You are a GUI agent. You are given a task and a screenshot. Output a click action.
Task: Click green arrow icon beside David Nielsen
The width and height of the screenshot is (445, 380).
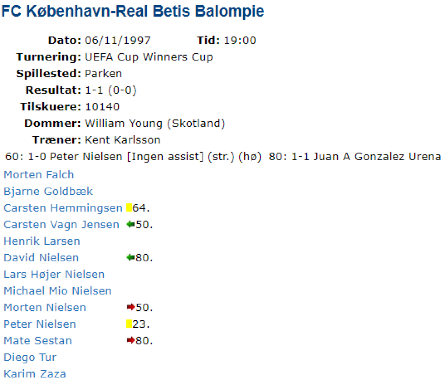pyautogui.click(x=130, y=258)
